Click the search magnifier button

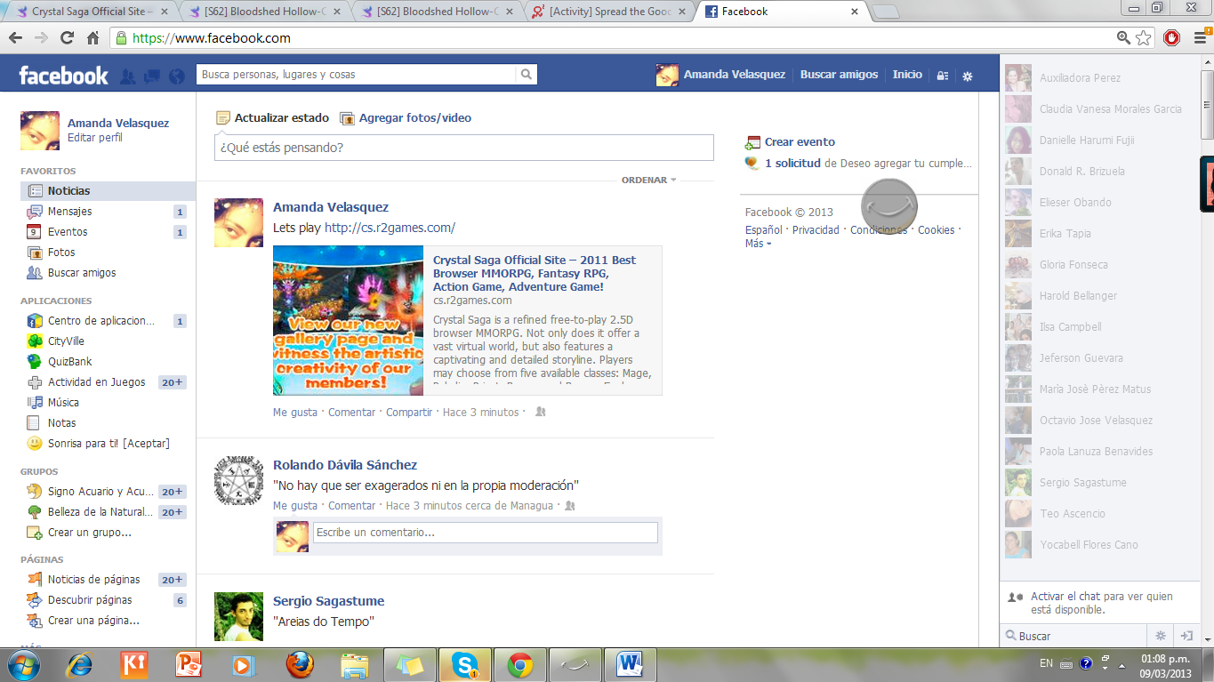coord(527,75)
